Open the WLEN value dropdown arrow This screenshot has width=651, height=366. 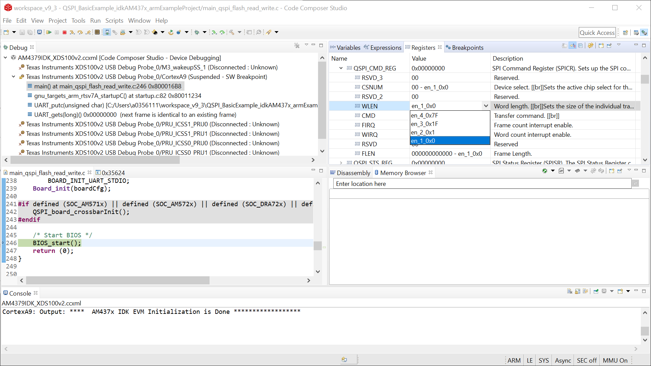coord(486,106)
